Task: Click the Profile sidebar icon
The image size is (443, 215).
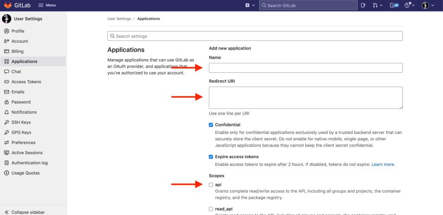Action: coord(6,31)
